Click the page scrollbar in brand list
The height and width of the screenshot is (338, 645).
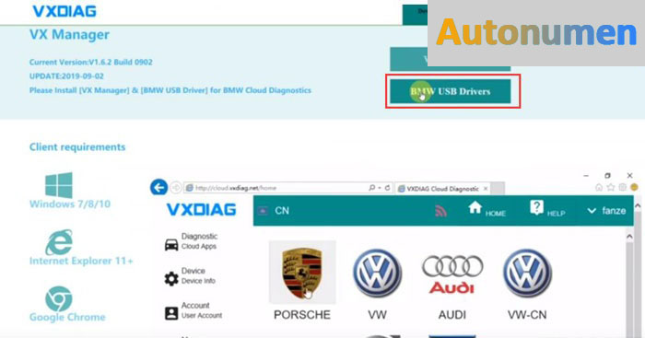629,289
